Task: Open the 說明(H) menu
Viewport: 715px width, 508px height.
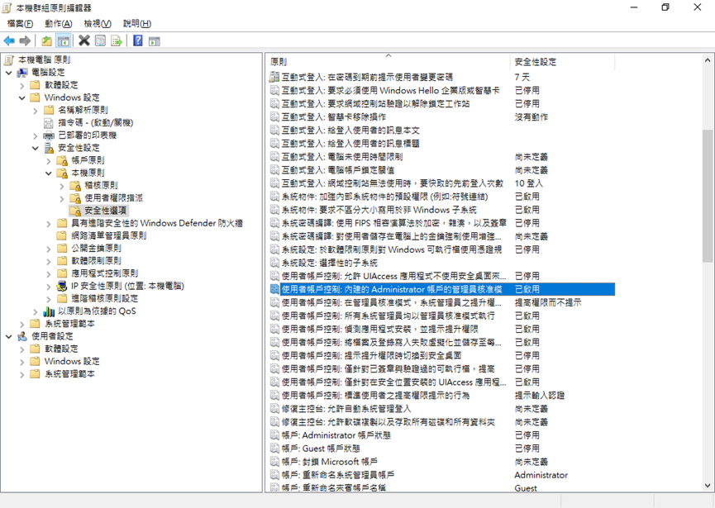Action: click(136, 23)
